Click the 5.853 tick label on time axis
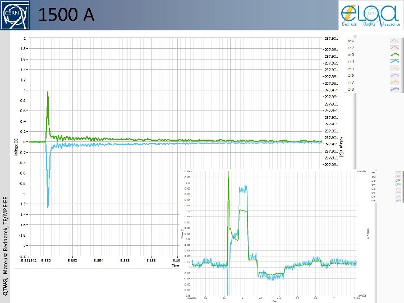The width and height of the screenshot is (404, 303). pos(72,260)
